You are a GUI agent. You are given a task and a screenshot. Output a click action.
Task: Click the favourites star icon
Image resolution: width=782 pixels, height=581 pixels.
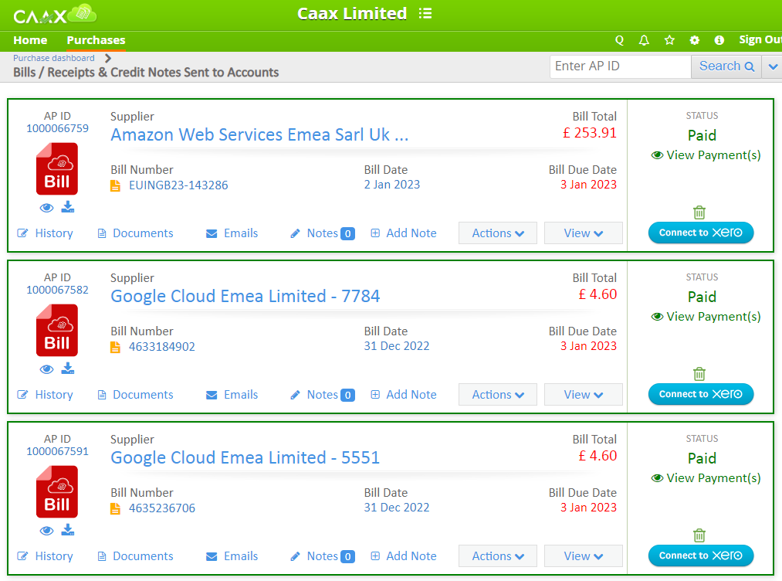[x=669, y=40]
